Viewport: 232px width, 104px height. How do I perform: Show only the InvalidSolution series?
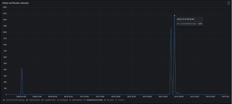50,100
